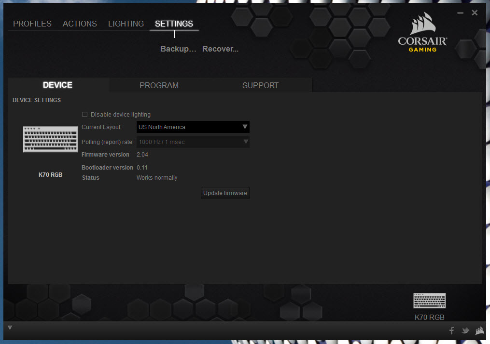490x344 pixels.
Task: Click the Current Layout label
Action: 101,127
